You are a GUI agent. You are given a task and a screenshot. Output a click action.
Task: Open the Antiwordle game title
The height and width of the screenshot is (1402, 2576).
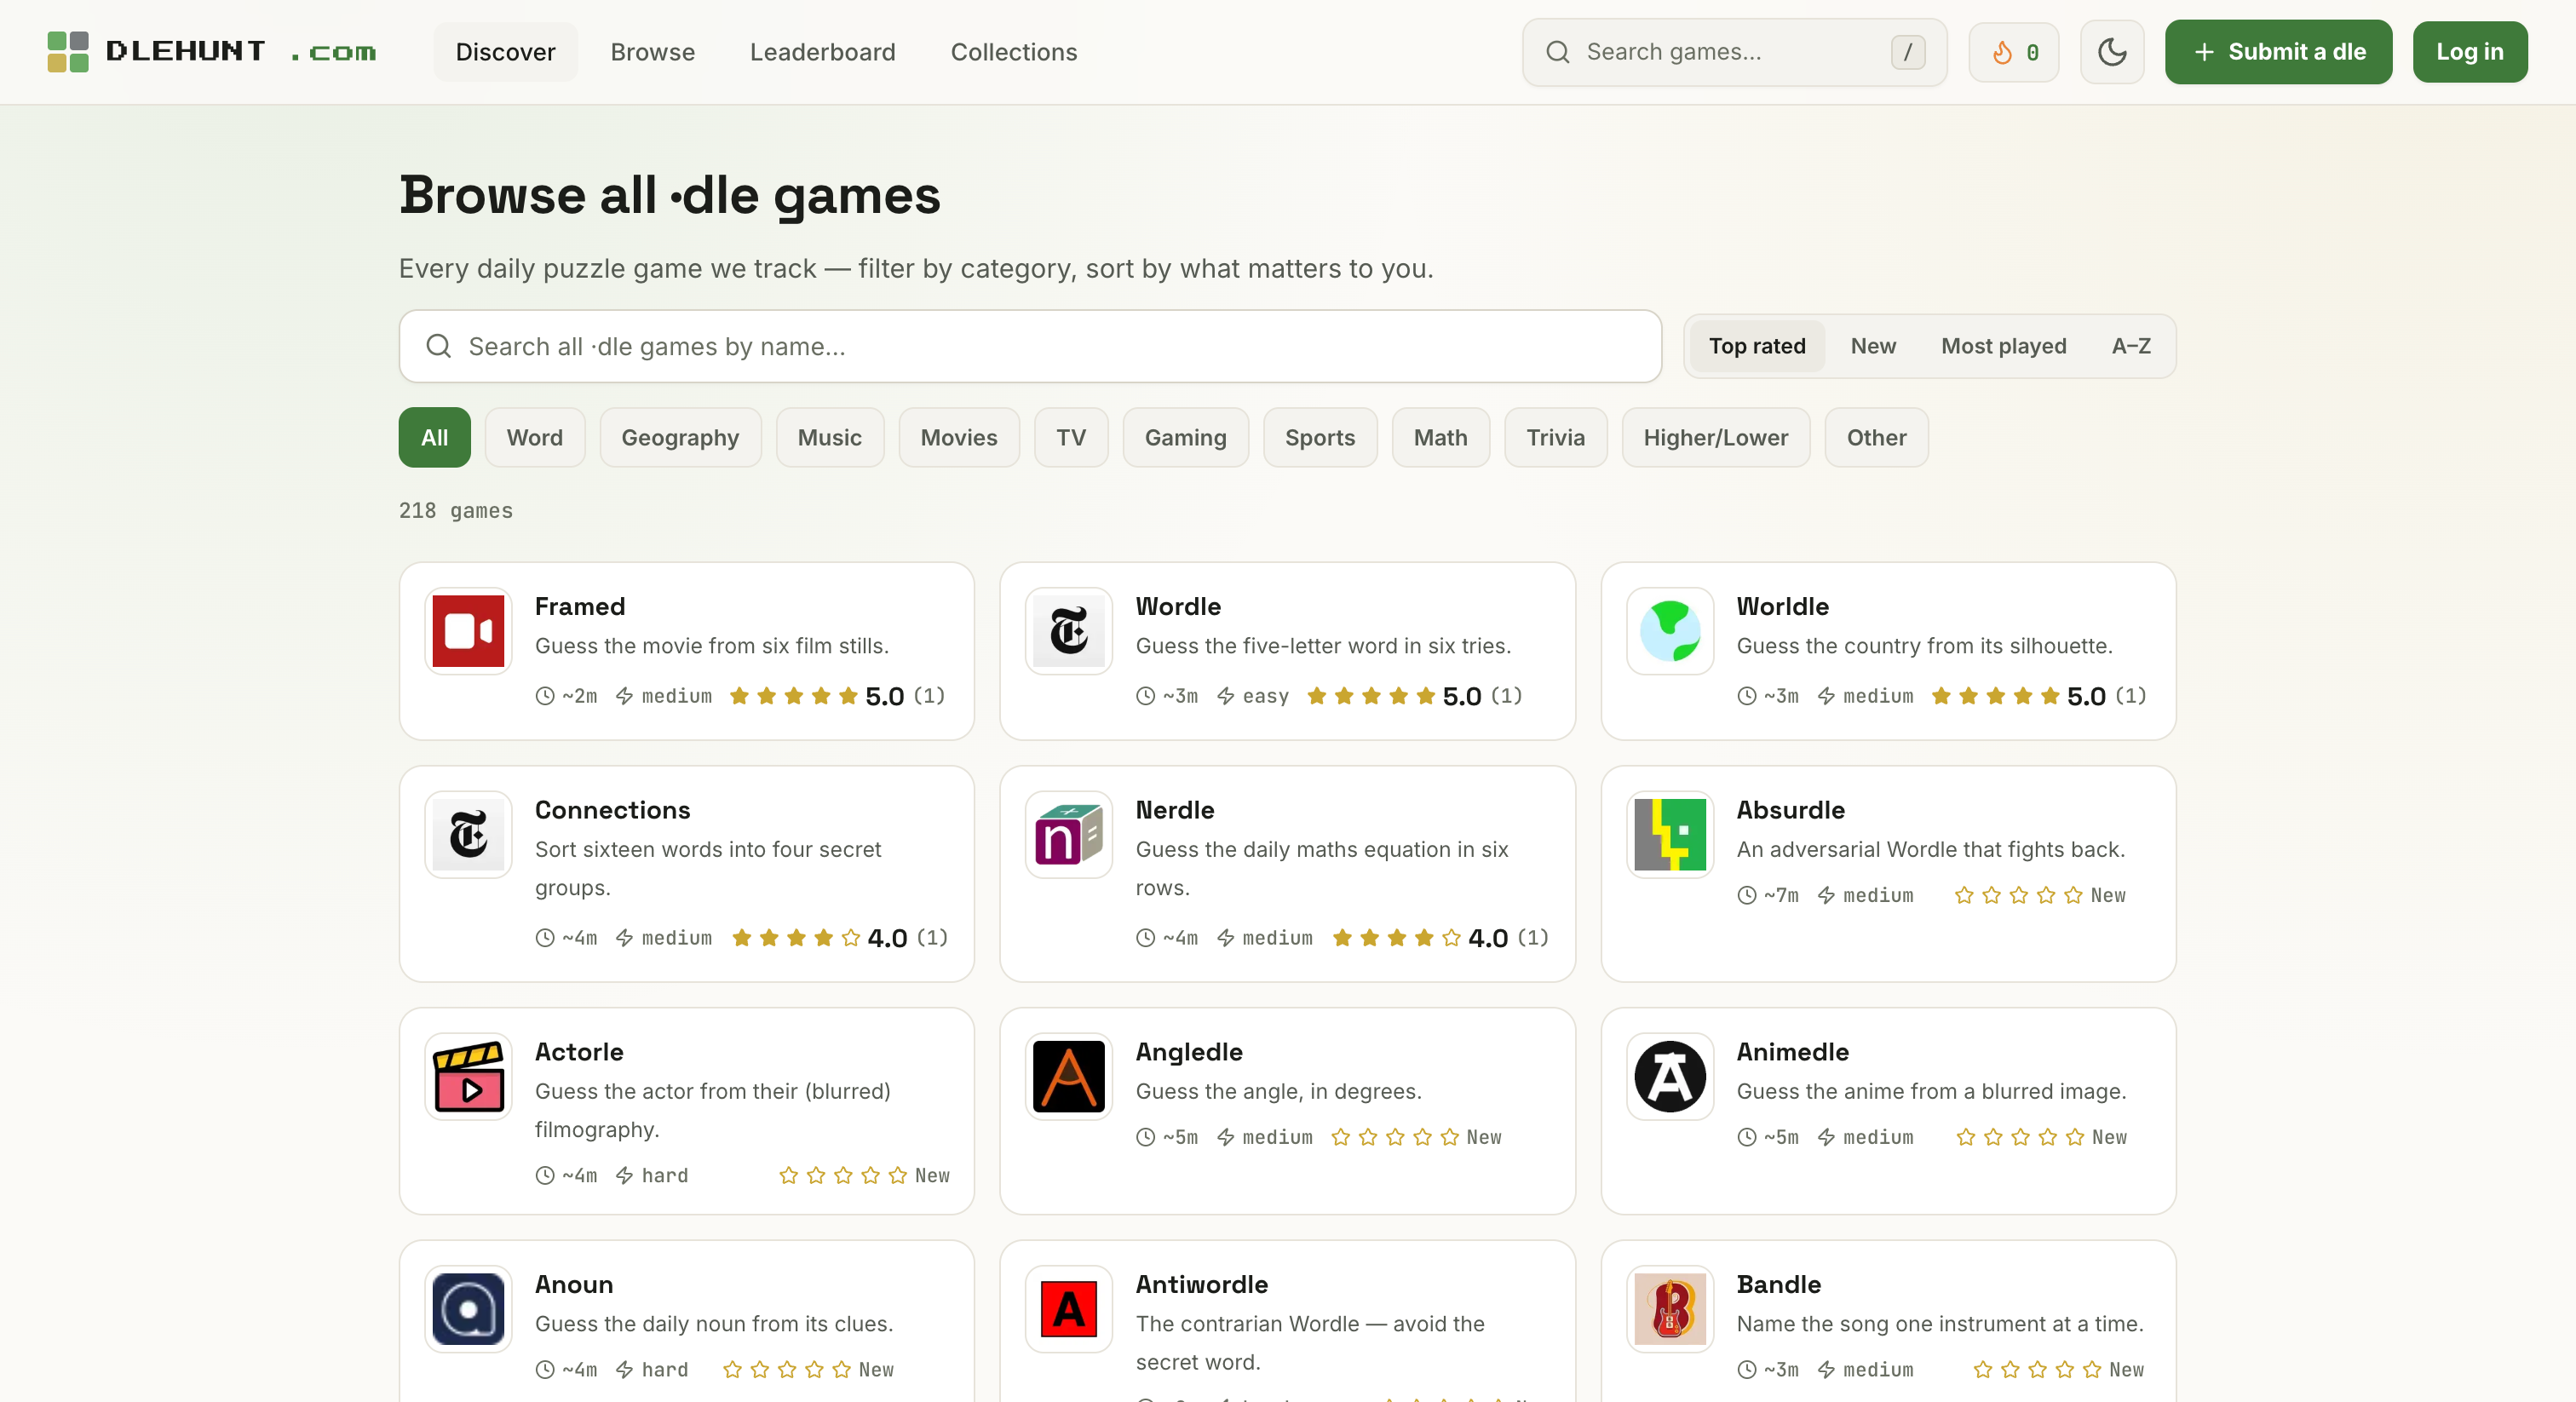pos(1201,1284)
